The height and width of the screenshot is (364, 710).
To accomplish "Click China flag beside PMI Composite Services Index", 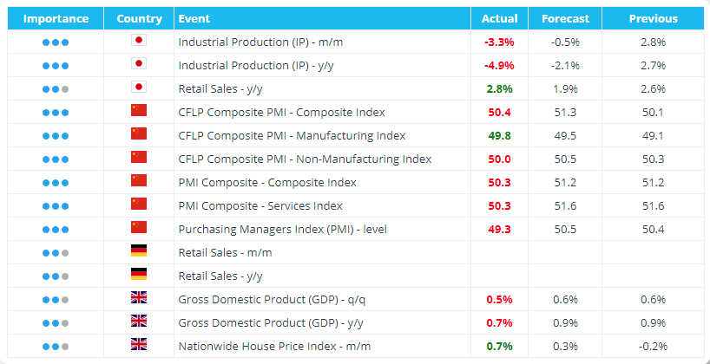I will coord(138,205).
